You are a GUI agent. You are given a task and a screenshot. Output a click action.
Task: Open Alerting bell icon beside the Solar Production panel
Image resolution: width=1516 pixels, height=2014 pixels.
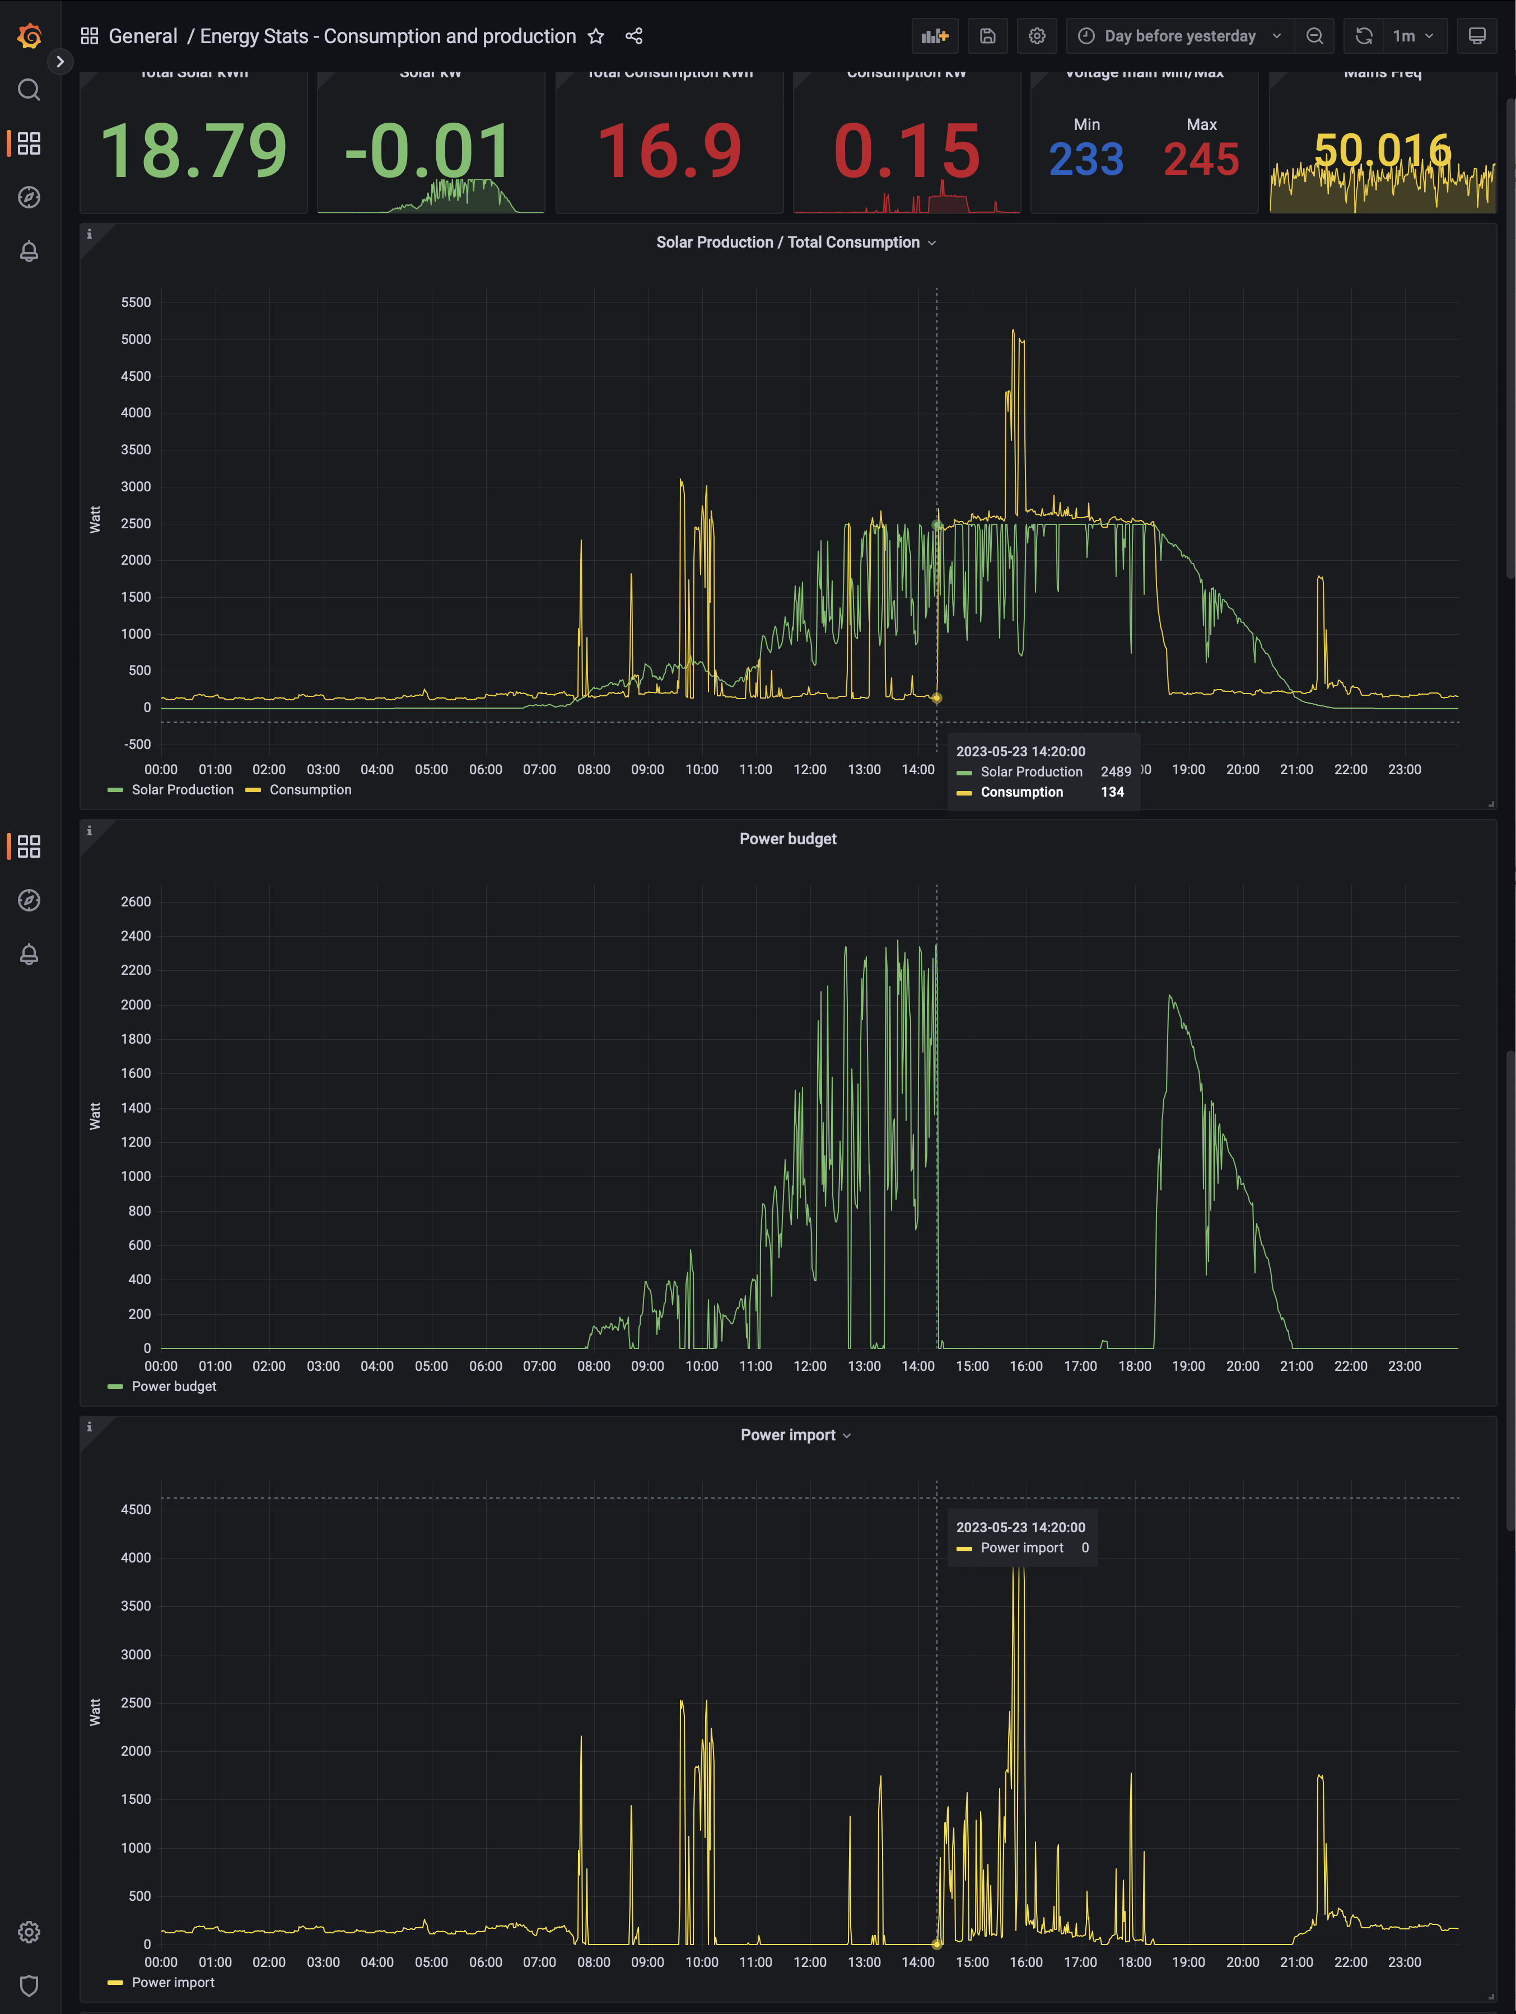click(x=29, y=252)
